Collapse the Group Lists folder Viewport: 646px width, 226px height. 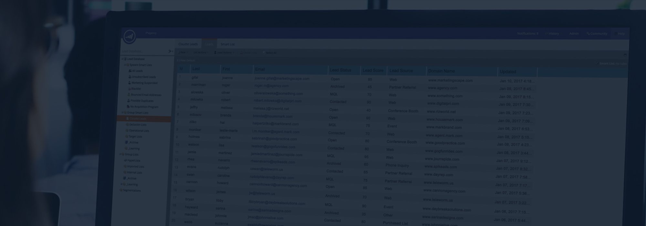tap(120, 154)
